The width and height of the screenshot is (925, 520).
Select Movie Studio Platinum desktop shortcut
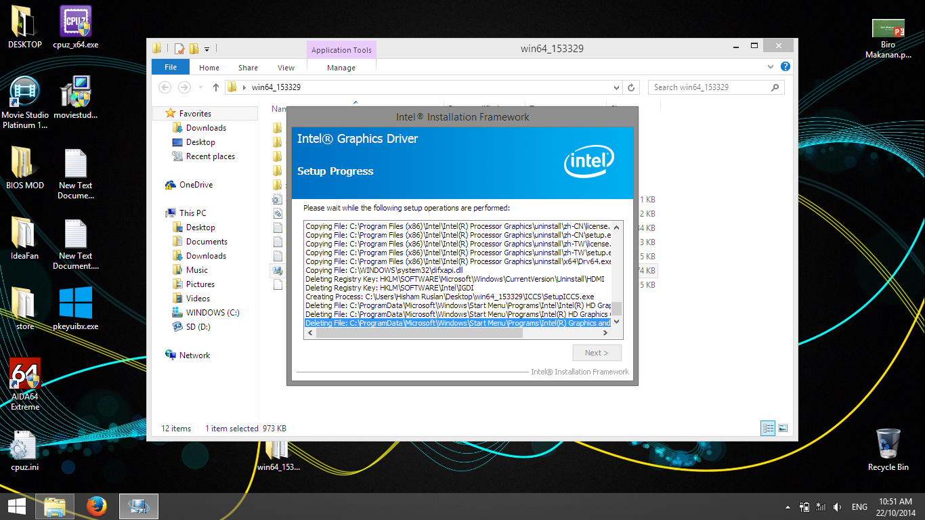(25, 102)
